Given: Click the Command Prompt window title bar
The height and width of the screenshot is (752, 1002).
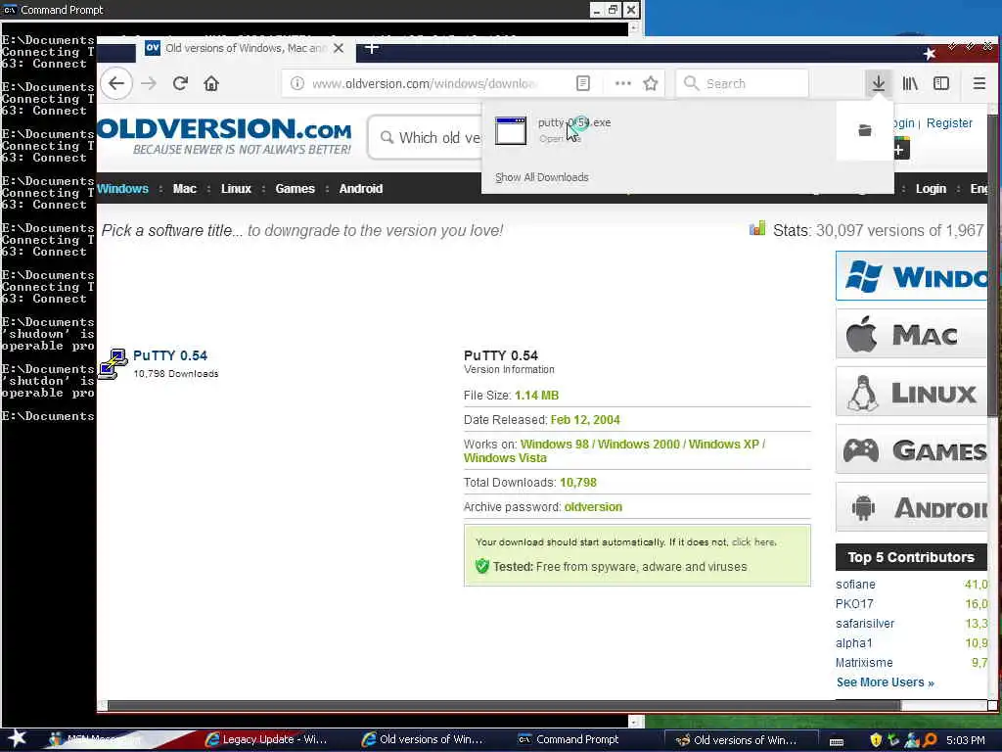Looking at the screenshot, I should [x=294, y=10].
